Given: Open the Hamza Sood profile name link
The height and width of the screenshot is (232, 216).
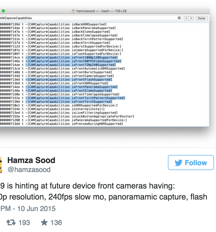Looking at the screenshot, I should (x=31, y=160).
